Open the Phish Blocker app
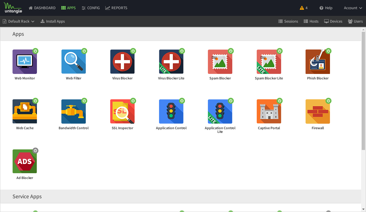366x212 pixels. pos(318,62)
